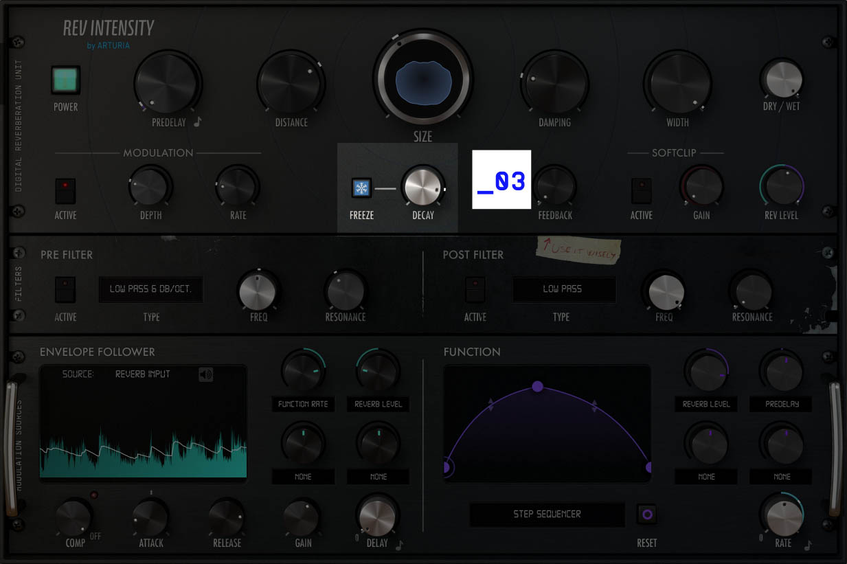Click the envelope Delay sync note icon
This screenshot has width=847, height=564.
[x=399, y=545]
